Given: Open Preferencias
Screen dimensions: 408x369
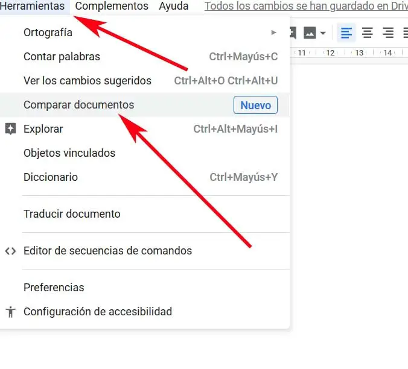Looking at the screenshot, I should pyautogui.click(x=145, y=288).
